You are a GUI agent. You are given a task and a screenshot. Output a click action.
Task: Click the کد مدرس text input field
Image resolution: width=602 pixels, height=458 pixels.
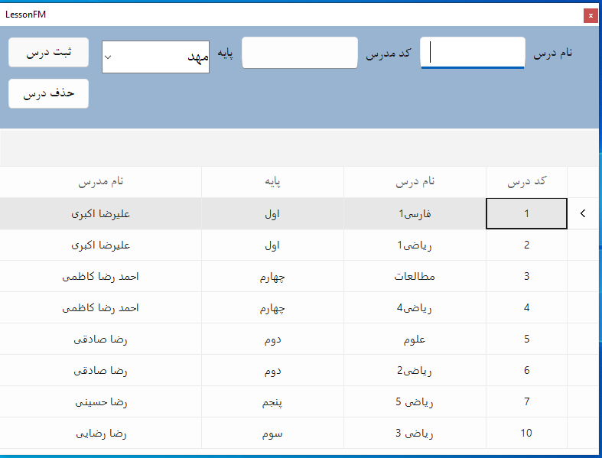point(300,53)
